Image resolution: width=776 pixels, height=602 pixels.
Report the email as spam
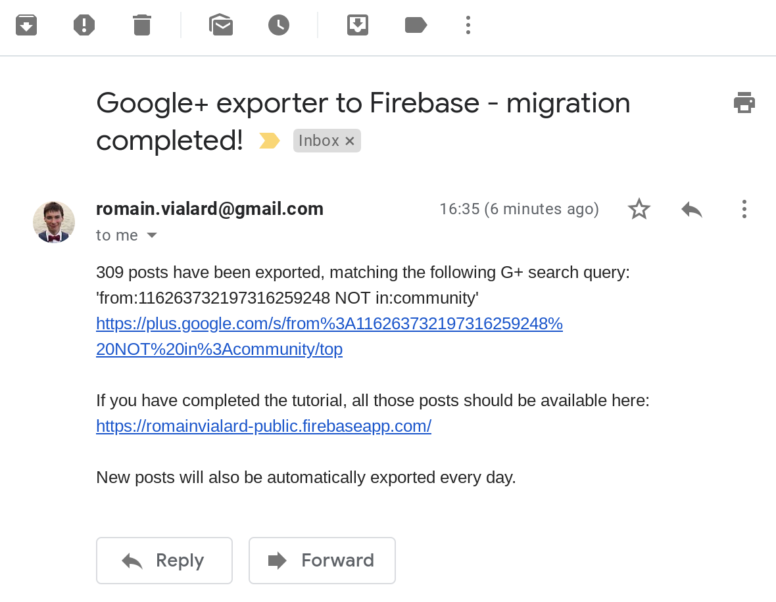click(84, 26)
